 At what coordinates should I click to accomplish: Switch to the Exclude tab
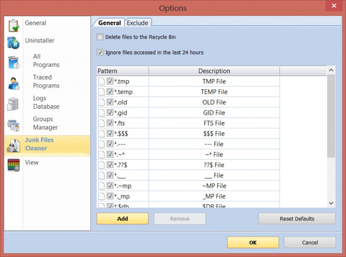[x=138, y=23]
